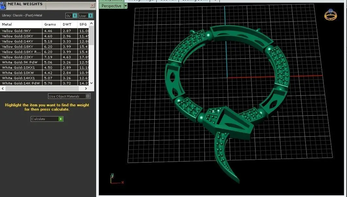The width and height of the screenshot is (347, 197).
Task: Select the White Gold:10KW row
Action: point(44,73)
